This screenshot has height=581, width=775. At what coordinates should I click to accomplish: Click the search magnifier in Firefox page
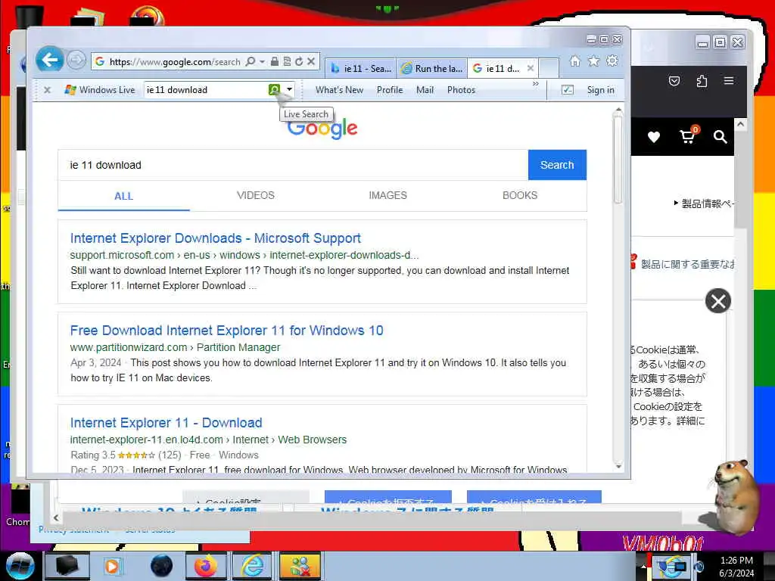pos(721,137)
